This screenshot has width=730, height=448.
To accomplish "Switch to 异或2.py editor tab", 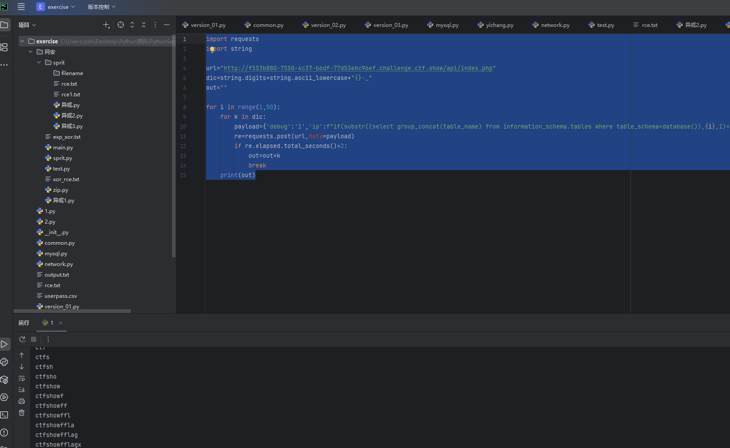I will pyautogui.click(x=692, y=25).
